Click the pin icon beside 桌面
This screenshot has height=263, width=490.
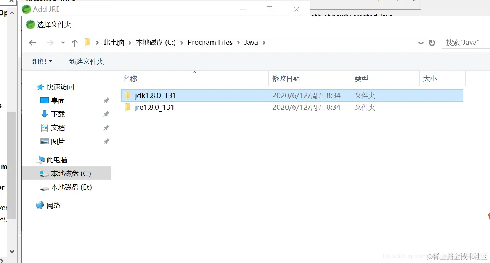pyautogui.click(x=106, y=101)
